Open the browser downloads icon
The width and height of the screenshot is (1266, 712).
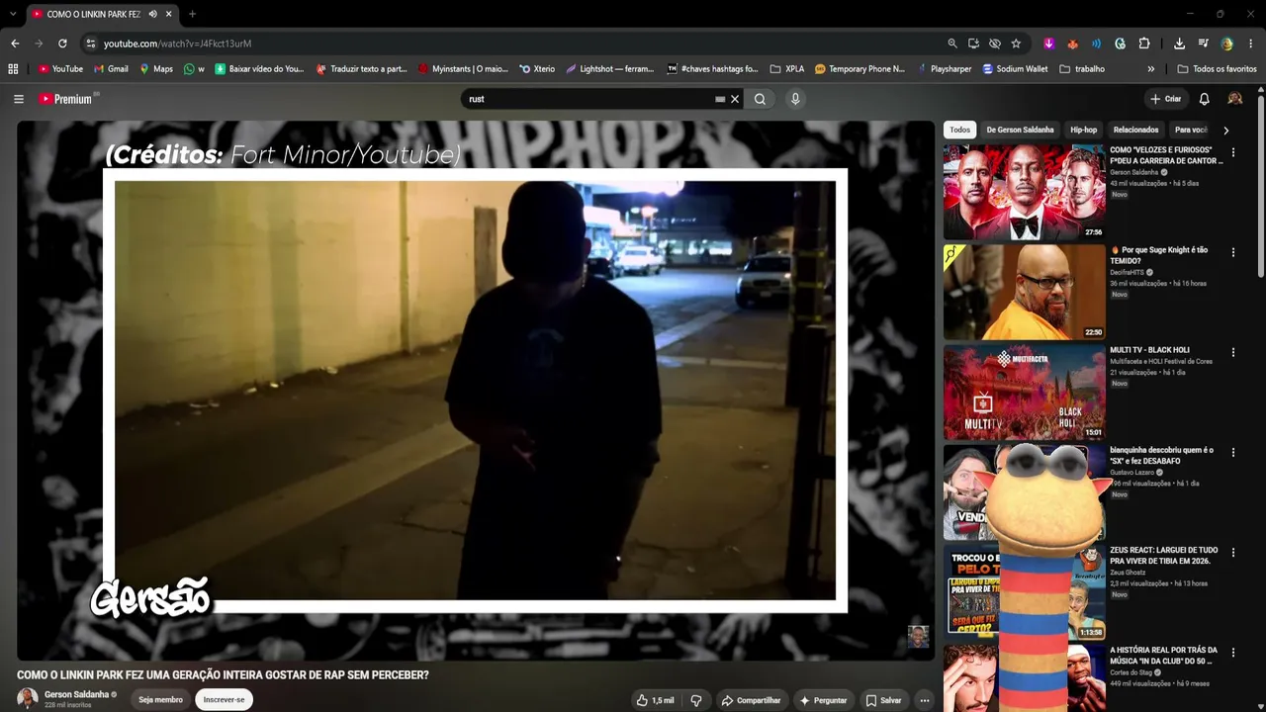1179,44
